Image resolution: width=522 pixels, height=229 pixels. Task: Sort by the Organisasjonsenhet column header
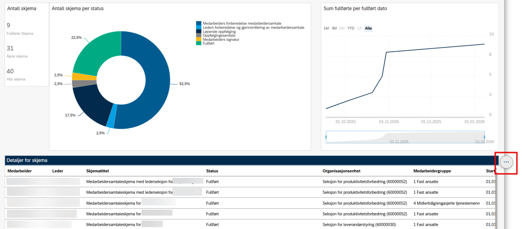point(340,171)
